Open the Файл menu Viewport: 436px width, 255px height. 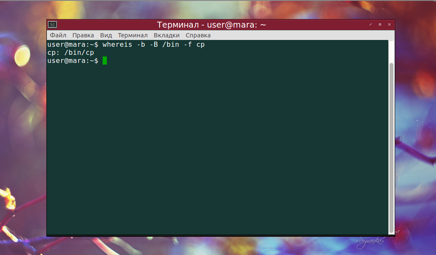(x=58, y=35)
